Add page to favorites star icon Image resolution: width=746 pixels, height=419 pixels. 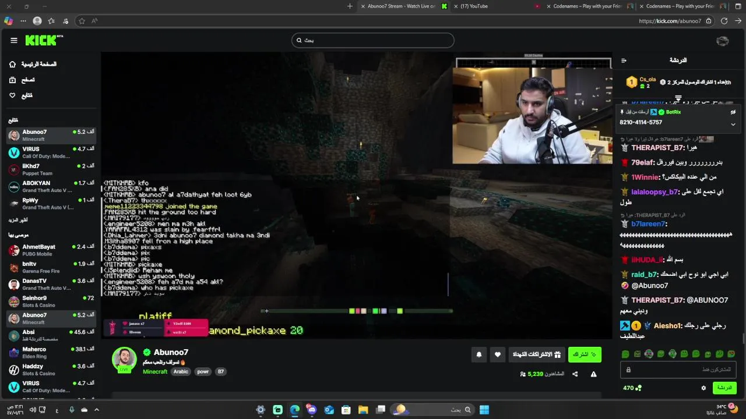click(x=82, y=21)
